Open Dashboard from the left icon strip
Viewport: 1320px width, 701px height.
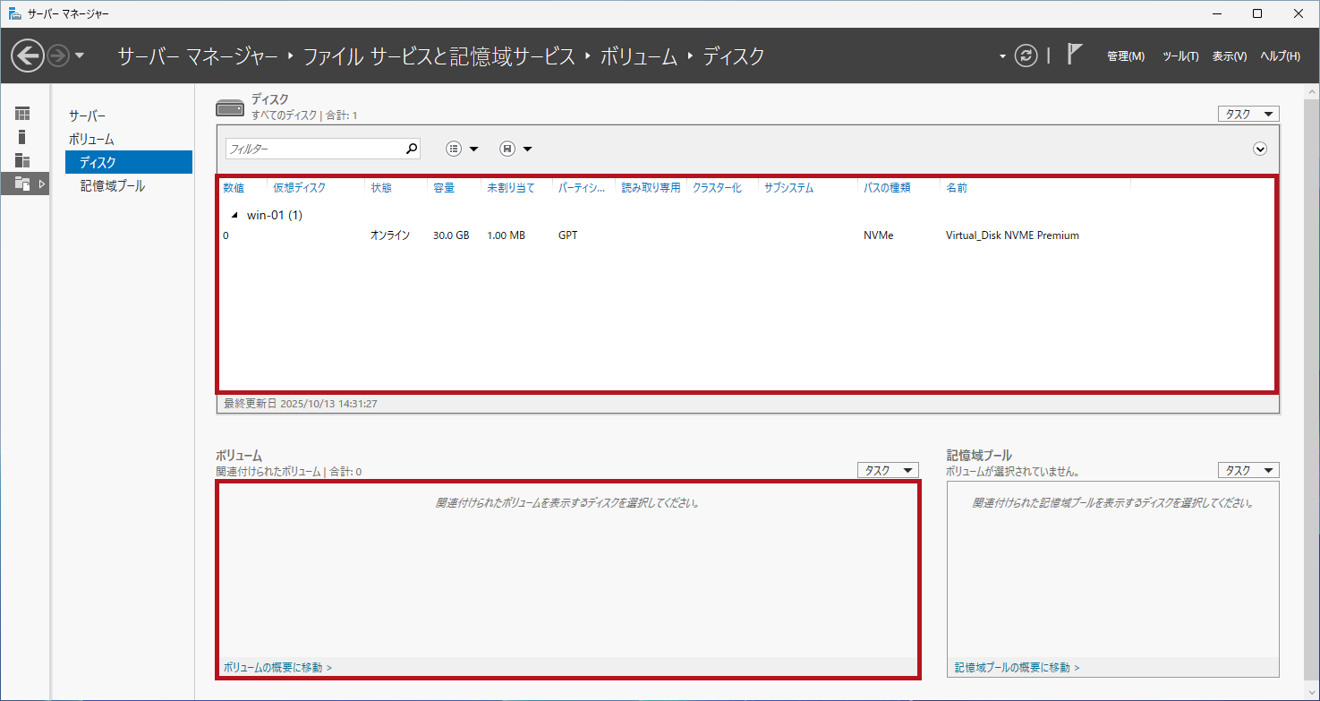point(22,114)
